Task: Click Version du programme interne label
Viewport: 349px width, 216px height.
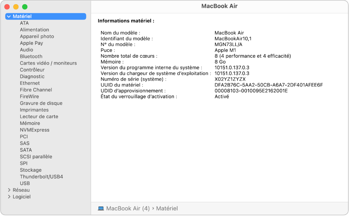Action: 151,68
